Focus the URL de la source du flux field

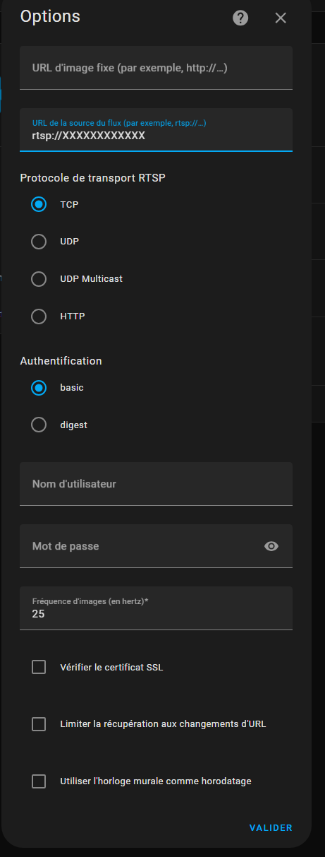(x=156, y=130)
